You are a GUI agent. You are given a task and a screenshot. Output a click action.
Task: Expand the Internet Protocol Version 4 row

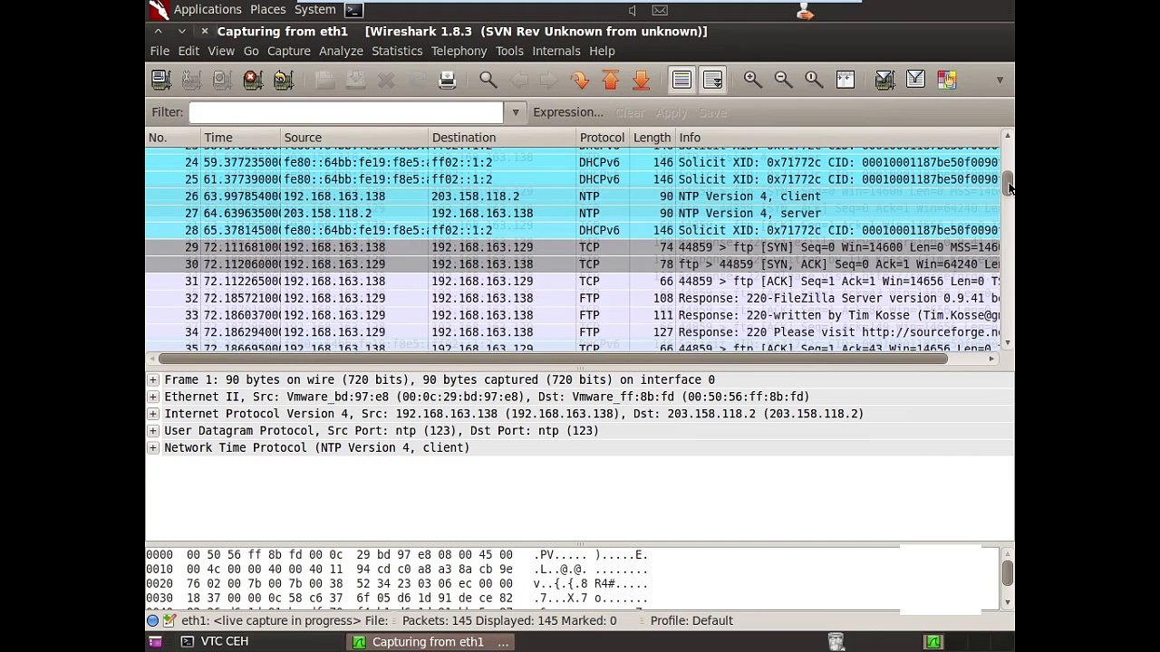point(152,414)
